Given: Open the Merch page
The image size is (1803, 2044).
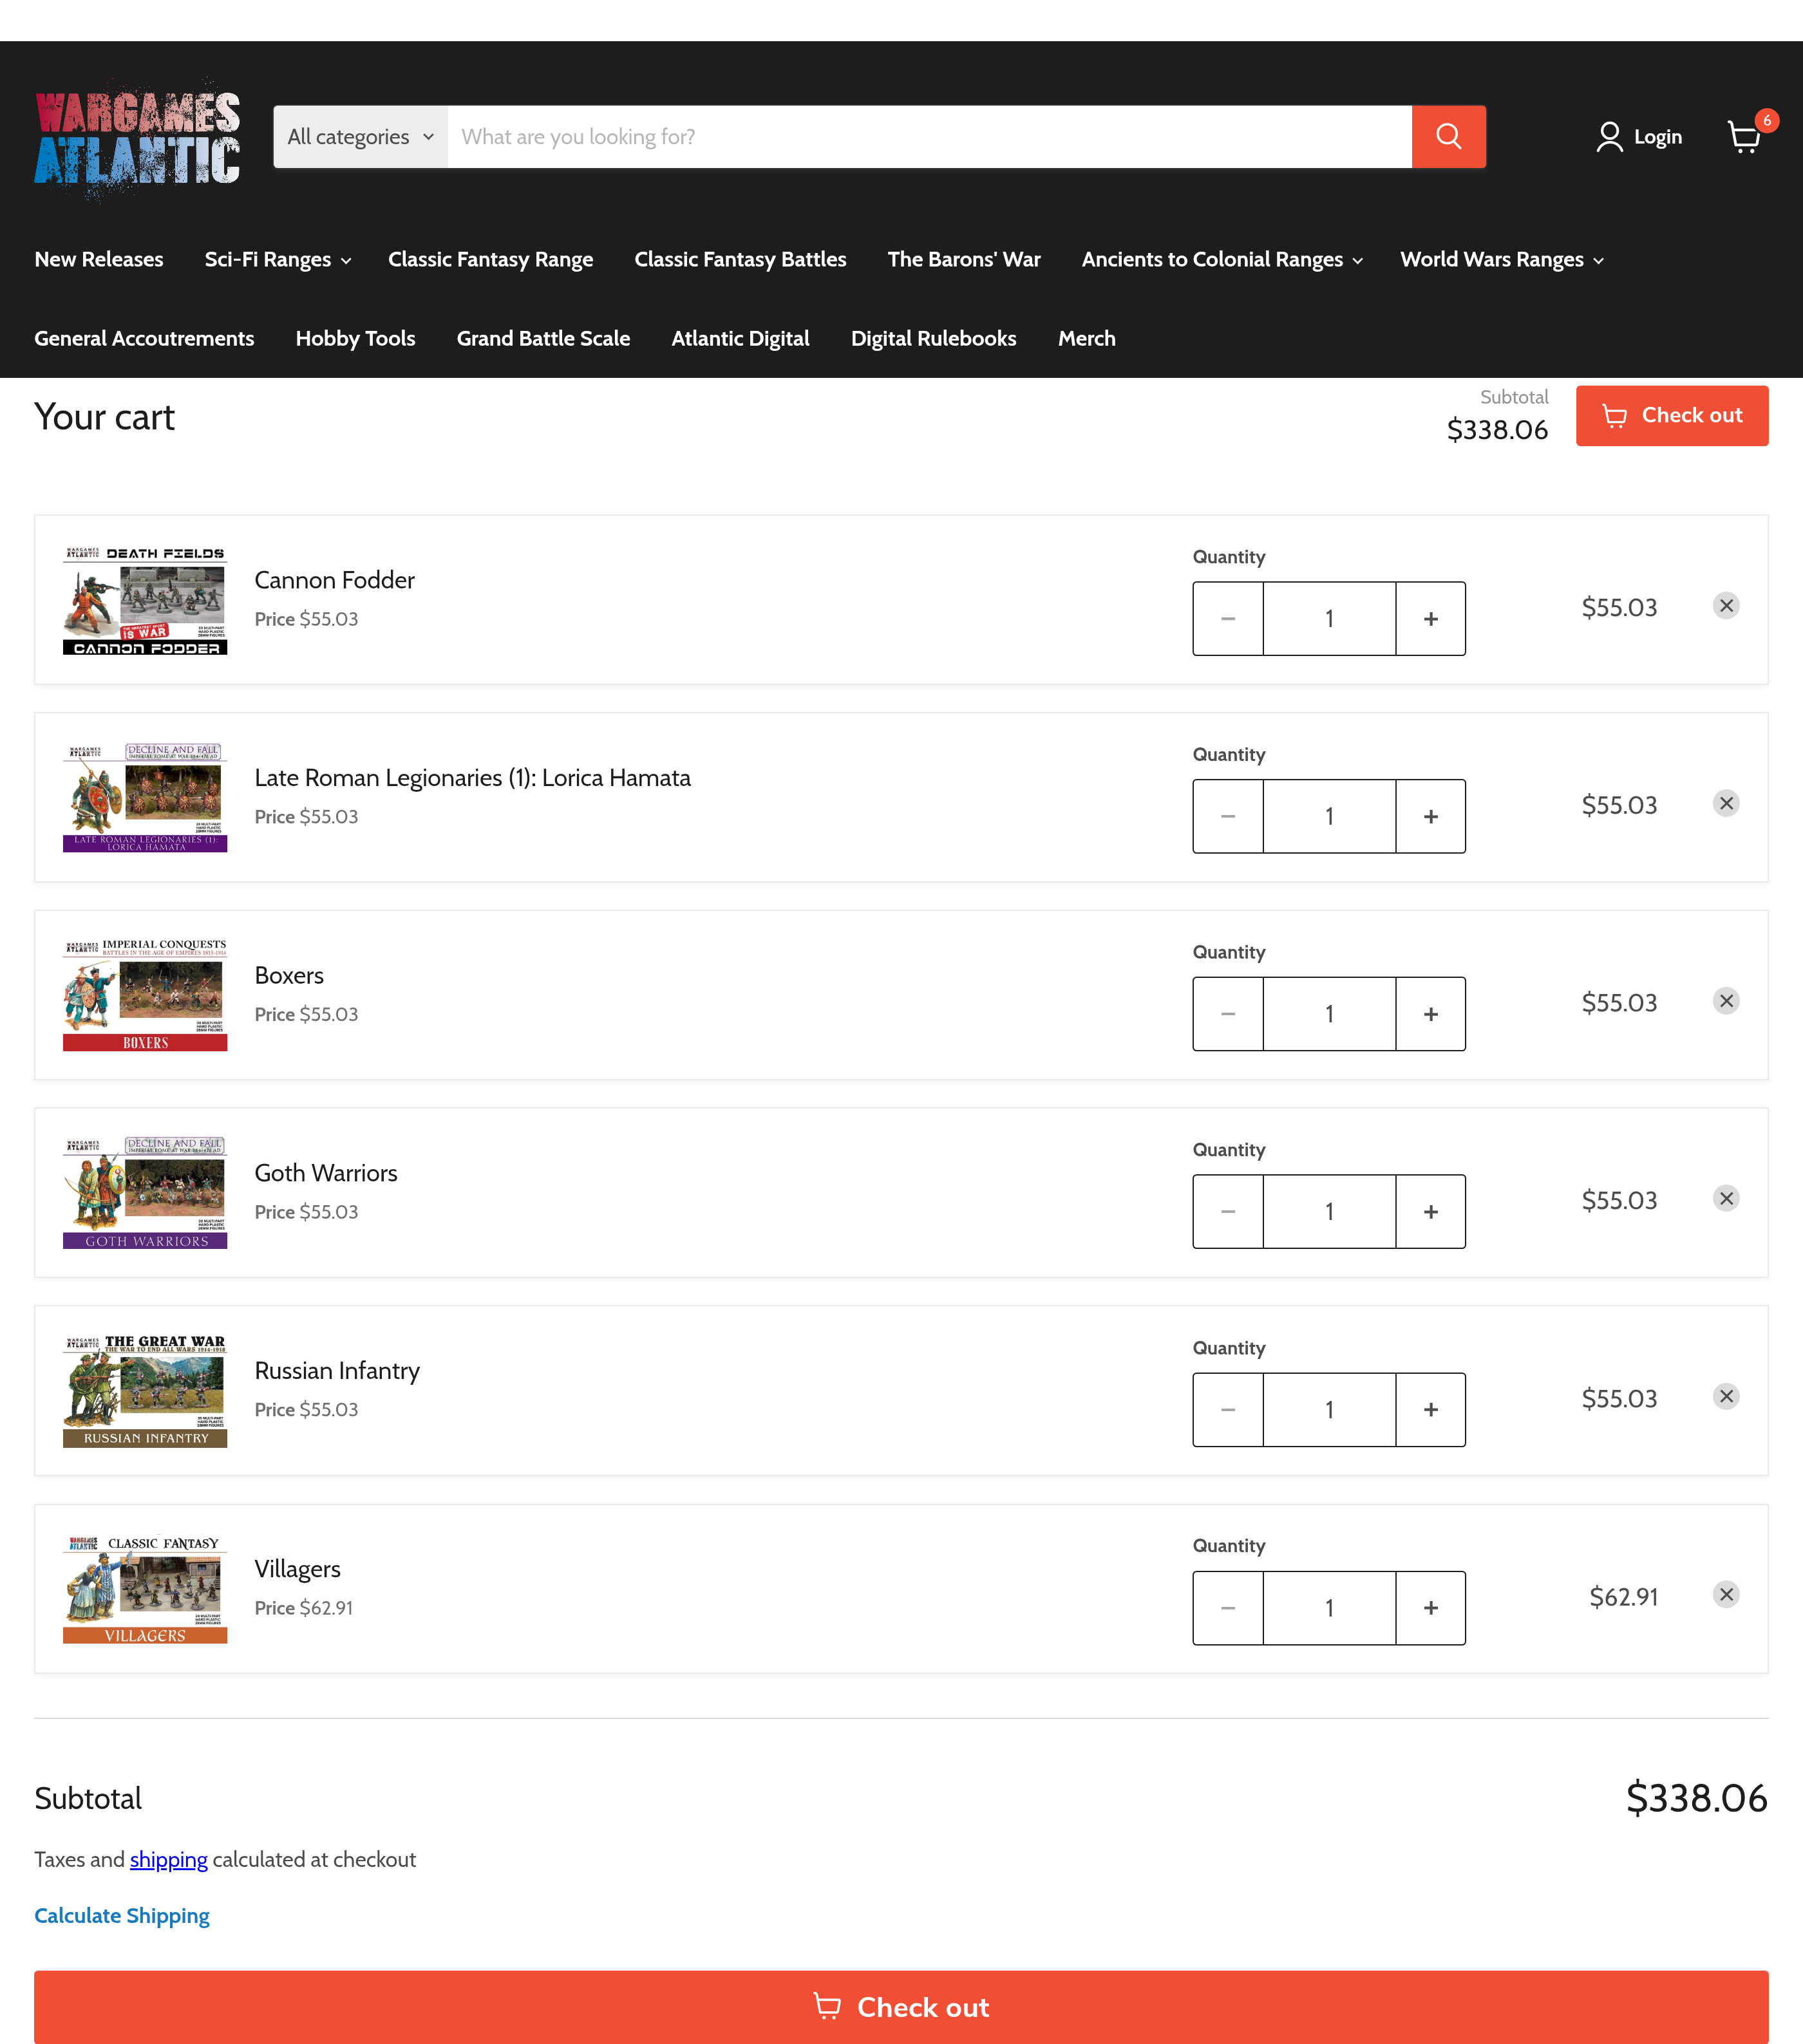Looking at the screenshot, I should (1087, 338).
